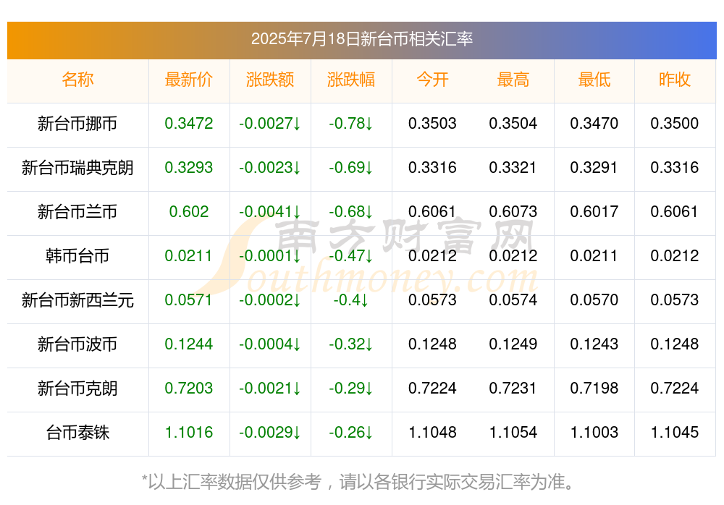
Task: Click the -0.78 change percent value
Action: click(351, 124)
